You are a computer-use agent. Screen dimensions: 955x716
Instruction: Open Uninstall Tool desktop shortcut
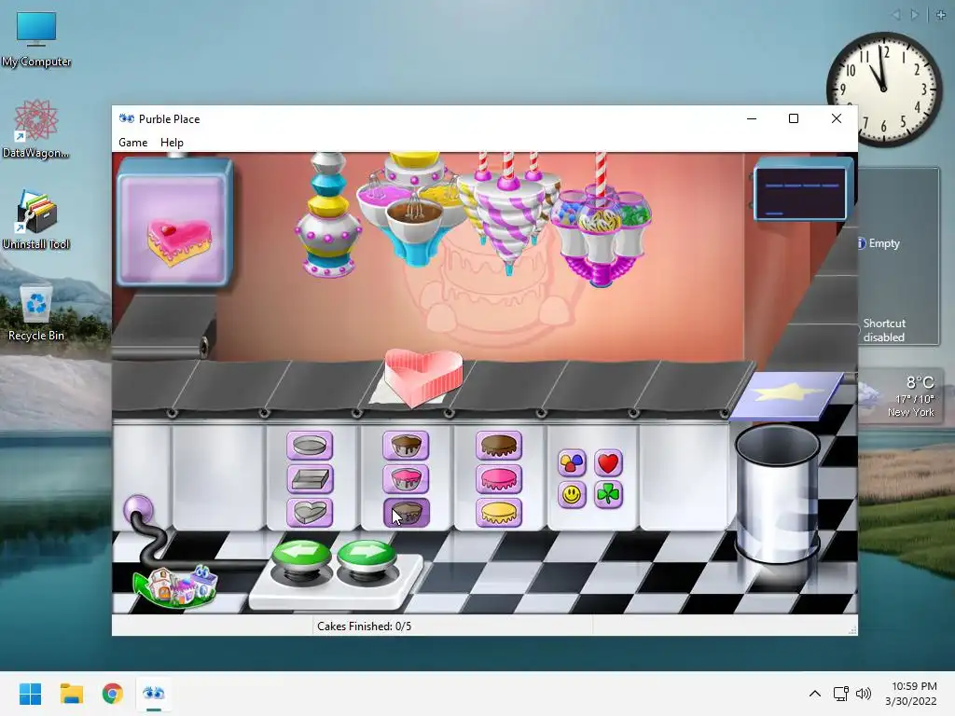coord(36,220)
